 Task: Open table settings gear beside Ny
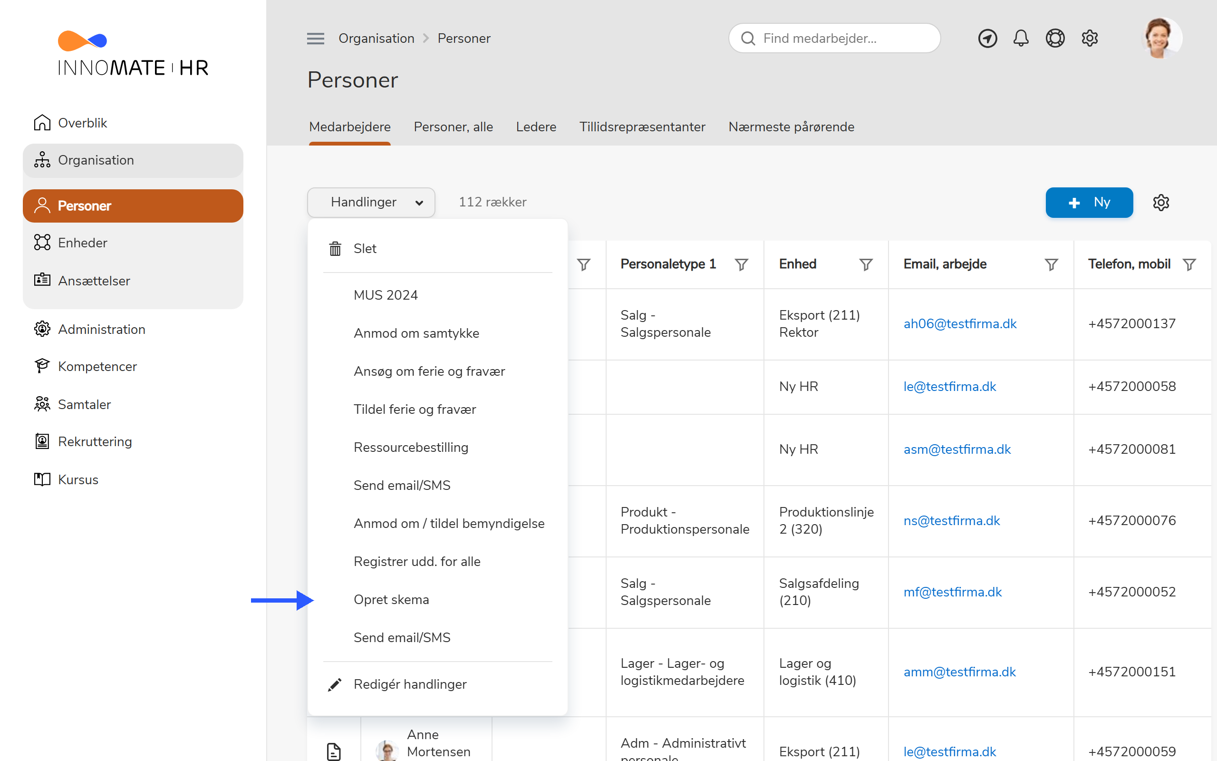pos(1161,202)
